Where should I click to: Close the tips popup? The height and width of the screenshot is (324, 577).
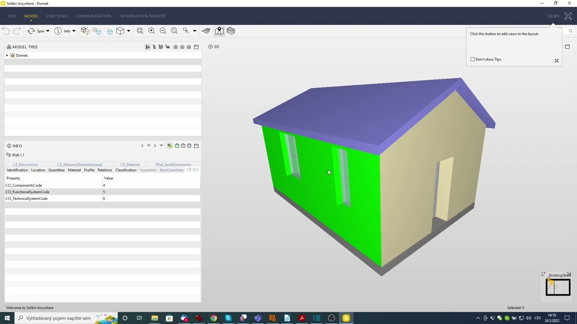coord(557,61)
